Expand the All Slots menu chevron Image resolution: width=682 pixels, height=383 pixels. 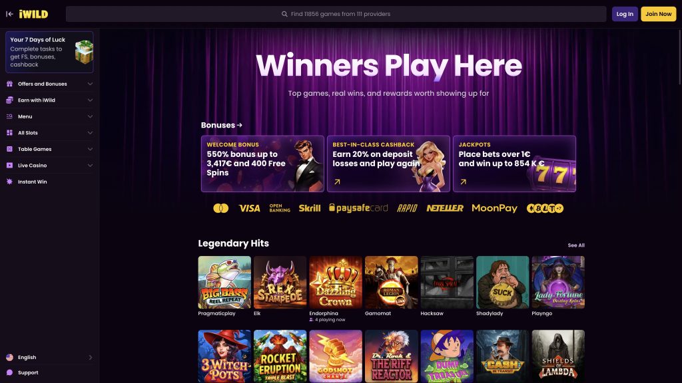point(90,133)
